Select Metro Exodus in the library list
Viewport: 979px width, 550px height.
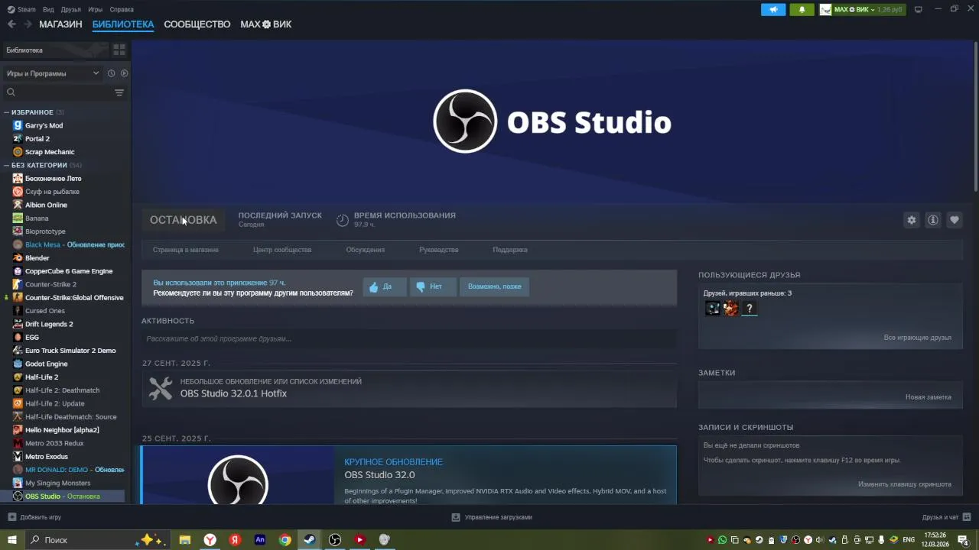[x=47, y=457]
